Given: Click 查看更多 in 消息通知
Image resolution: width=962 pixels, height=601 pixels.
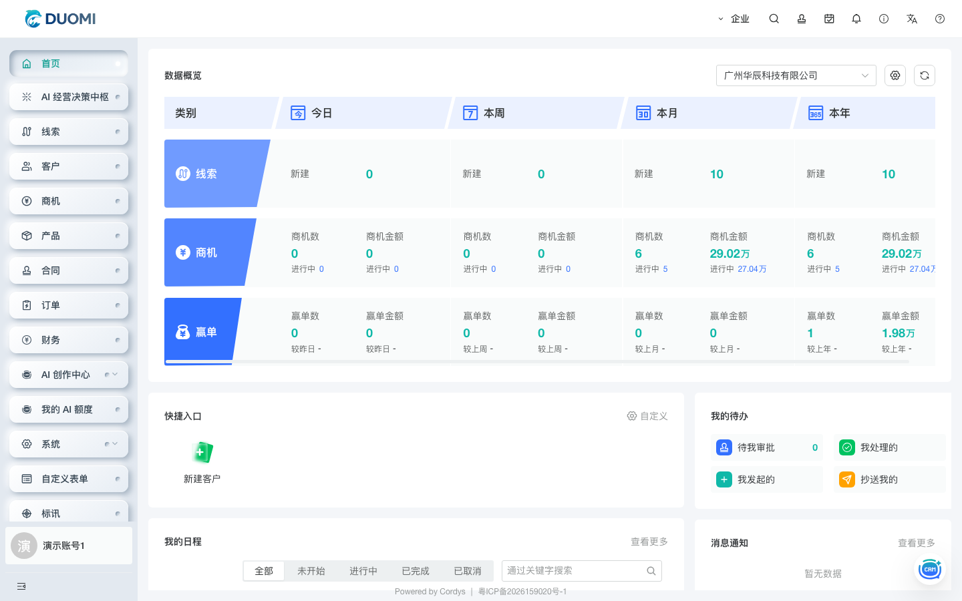Looking at the screenshot, I should pos(917,543).
